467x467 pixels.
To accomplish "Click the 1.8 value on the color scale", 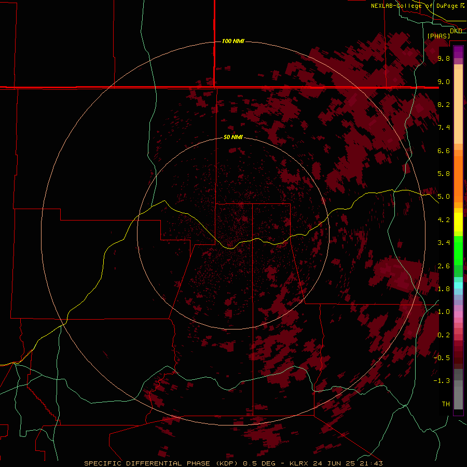I will [x=444, y=289].
